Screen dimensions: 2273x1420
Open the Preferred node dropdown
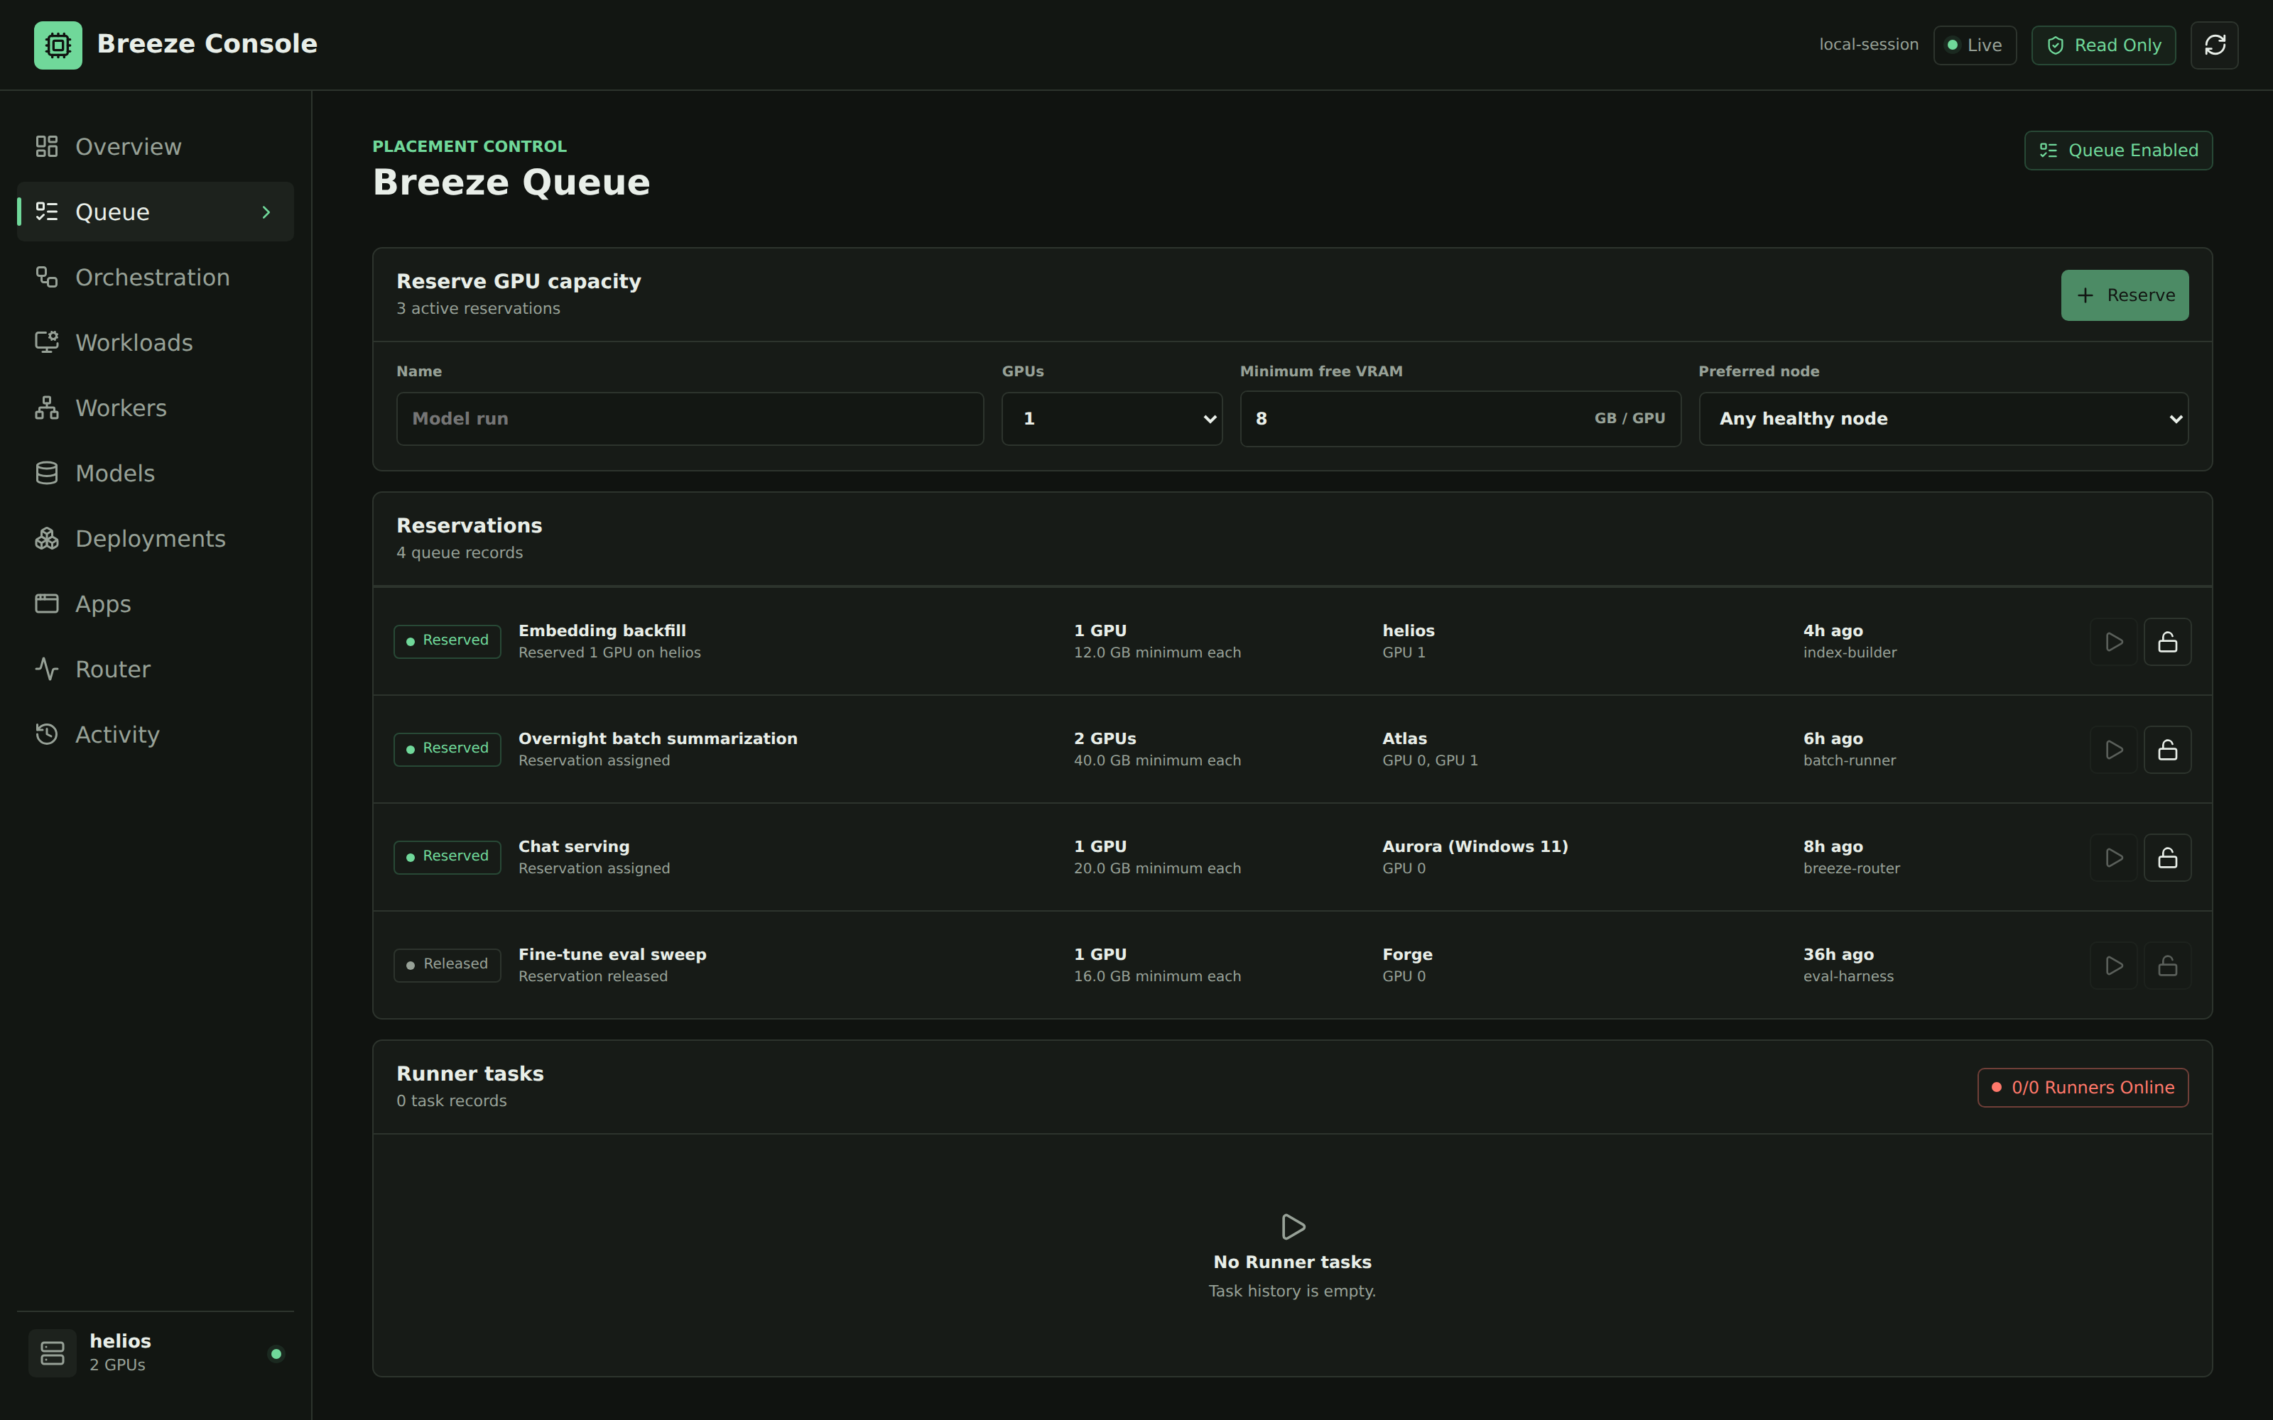click(1943, 419)
